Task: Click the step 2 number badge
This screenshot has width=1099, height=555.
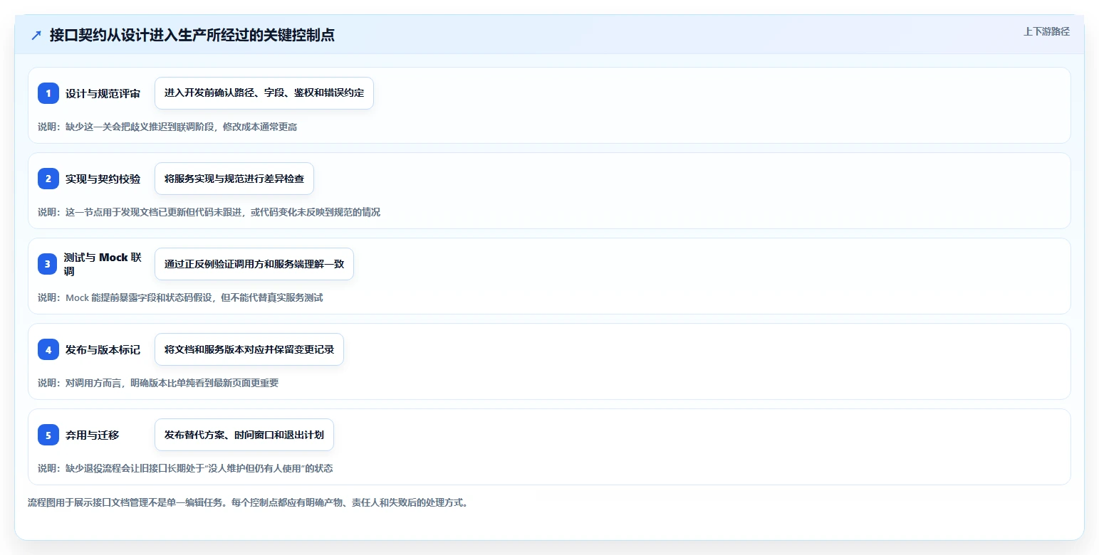Action: click(48, 179)
